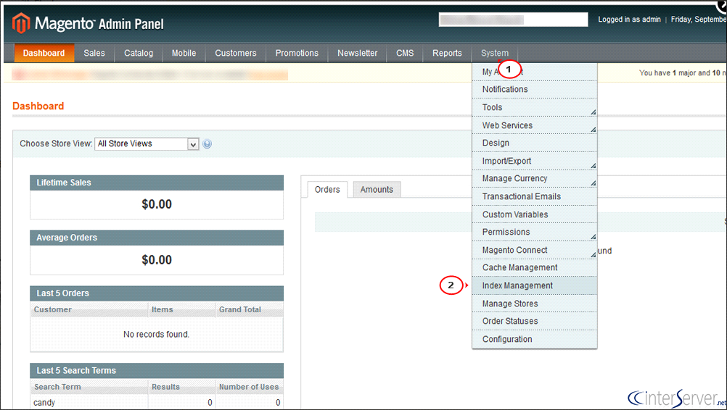
Task: Click the Magento logo icon
Action: pos(21,23)
